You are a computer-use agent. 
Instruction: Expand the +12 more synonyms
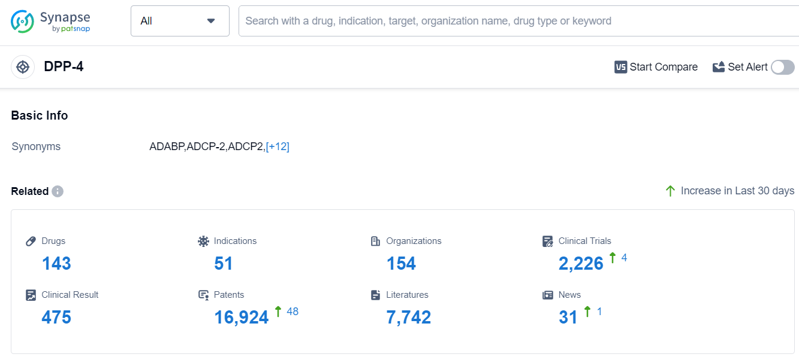click(278, 147)
